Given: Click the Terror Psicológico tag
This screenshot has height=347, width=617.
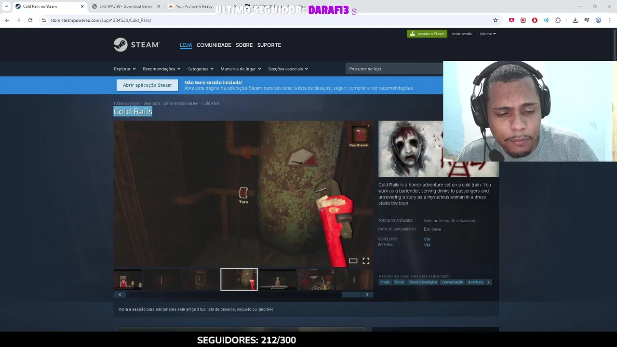Looking at the screenshot, I should click(423, 282).
